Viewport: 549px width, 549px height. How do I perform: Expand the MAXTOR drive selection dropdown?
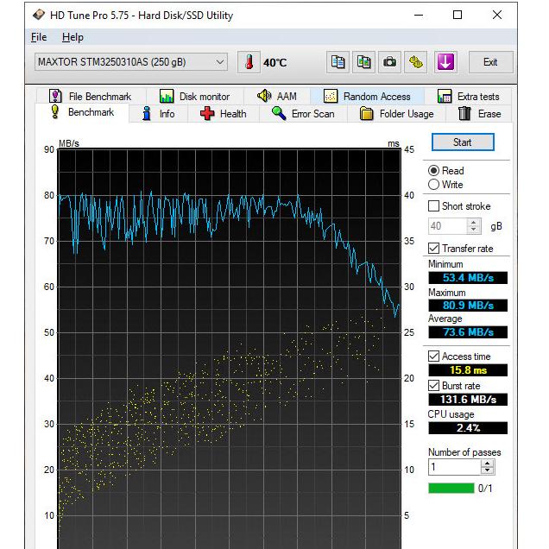(220, 62)
